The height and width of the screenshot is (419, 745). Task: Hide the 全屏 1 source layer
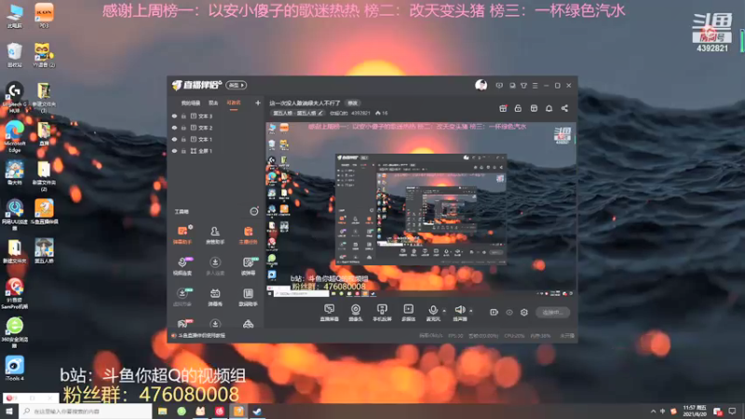[174, 151]
